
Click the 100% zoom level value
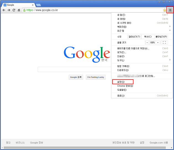[152, 42]
